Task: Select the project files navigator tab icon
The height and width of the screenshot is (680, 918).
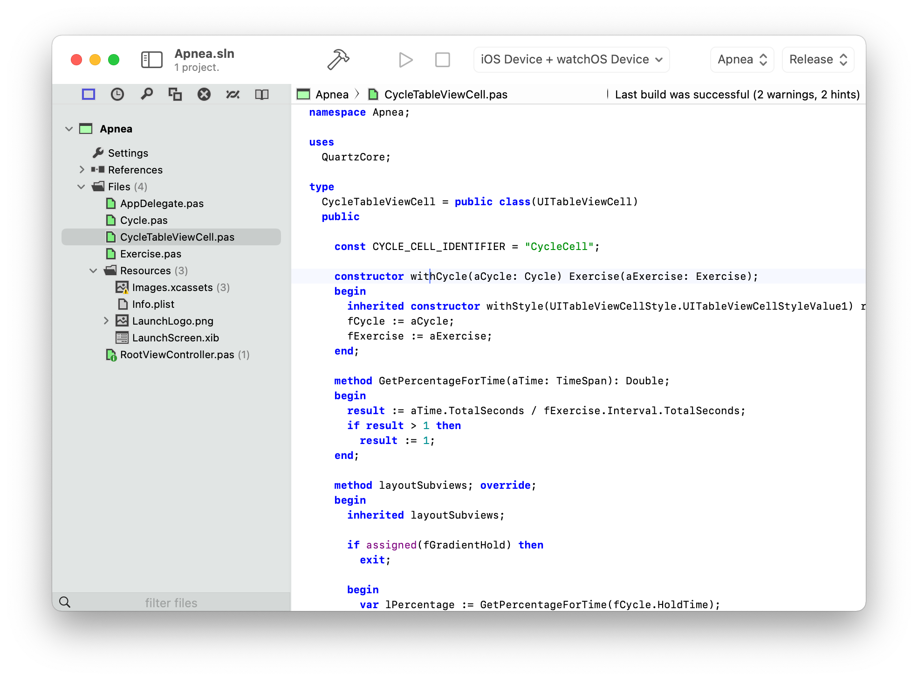Action: pos(89,94)
